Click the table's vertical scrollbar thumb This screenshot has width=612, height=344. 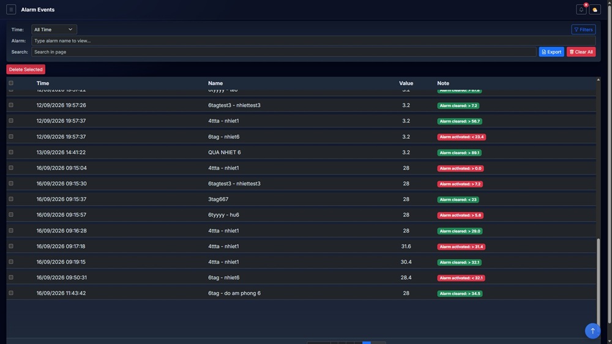pos(598,279)
